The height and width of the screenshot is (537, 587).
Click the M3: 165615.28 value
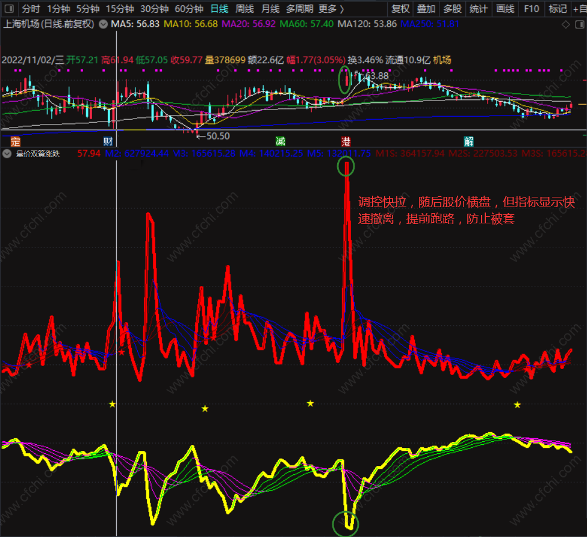click(x=203, y=154)
